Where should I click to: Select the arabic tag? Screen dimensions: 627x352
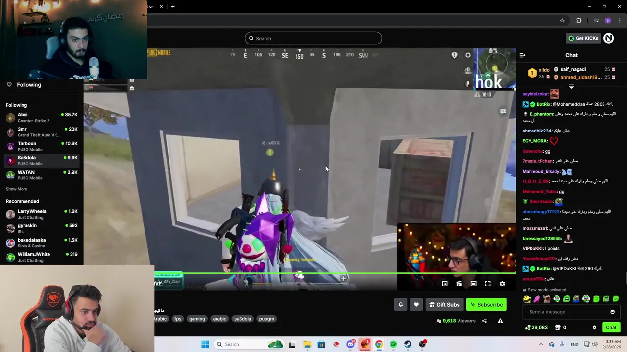219,319
